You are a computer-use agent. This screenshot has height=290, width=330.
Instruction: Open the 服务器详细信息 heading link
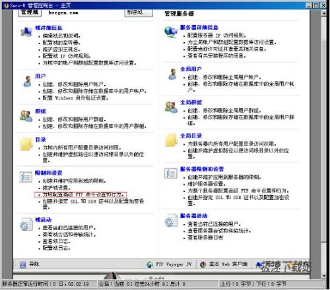(x=199, y=27)
